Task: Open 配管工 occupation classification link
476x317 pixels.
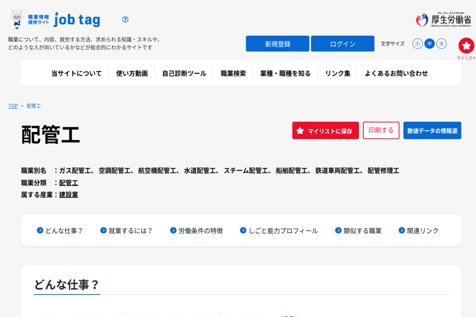Action: (x=68, y=183)
